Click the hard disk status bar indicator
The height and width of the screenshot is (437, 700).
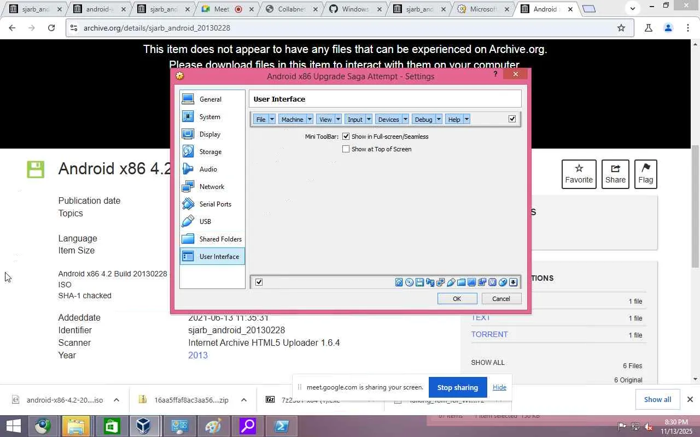point(399,282)
